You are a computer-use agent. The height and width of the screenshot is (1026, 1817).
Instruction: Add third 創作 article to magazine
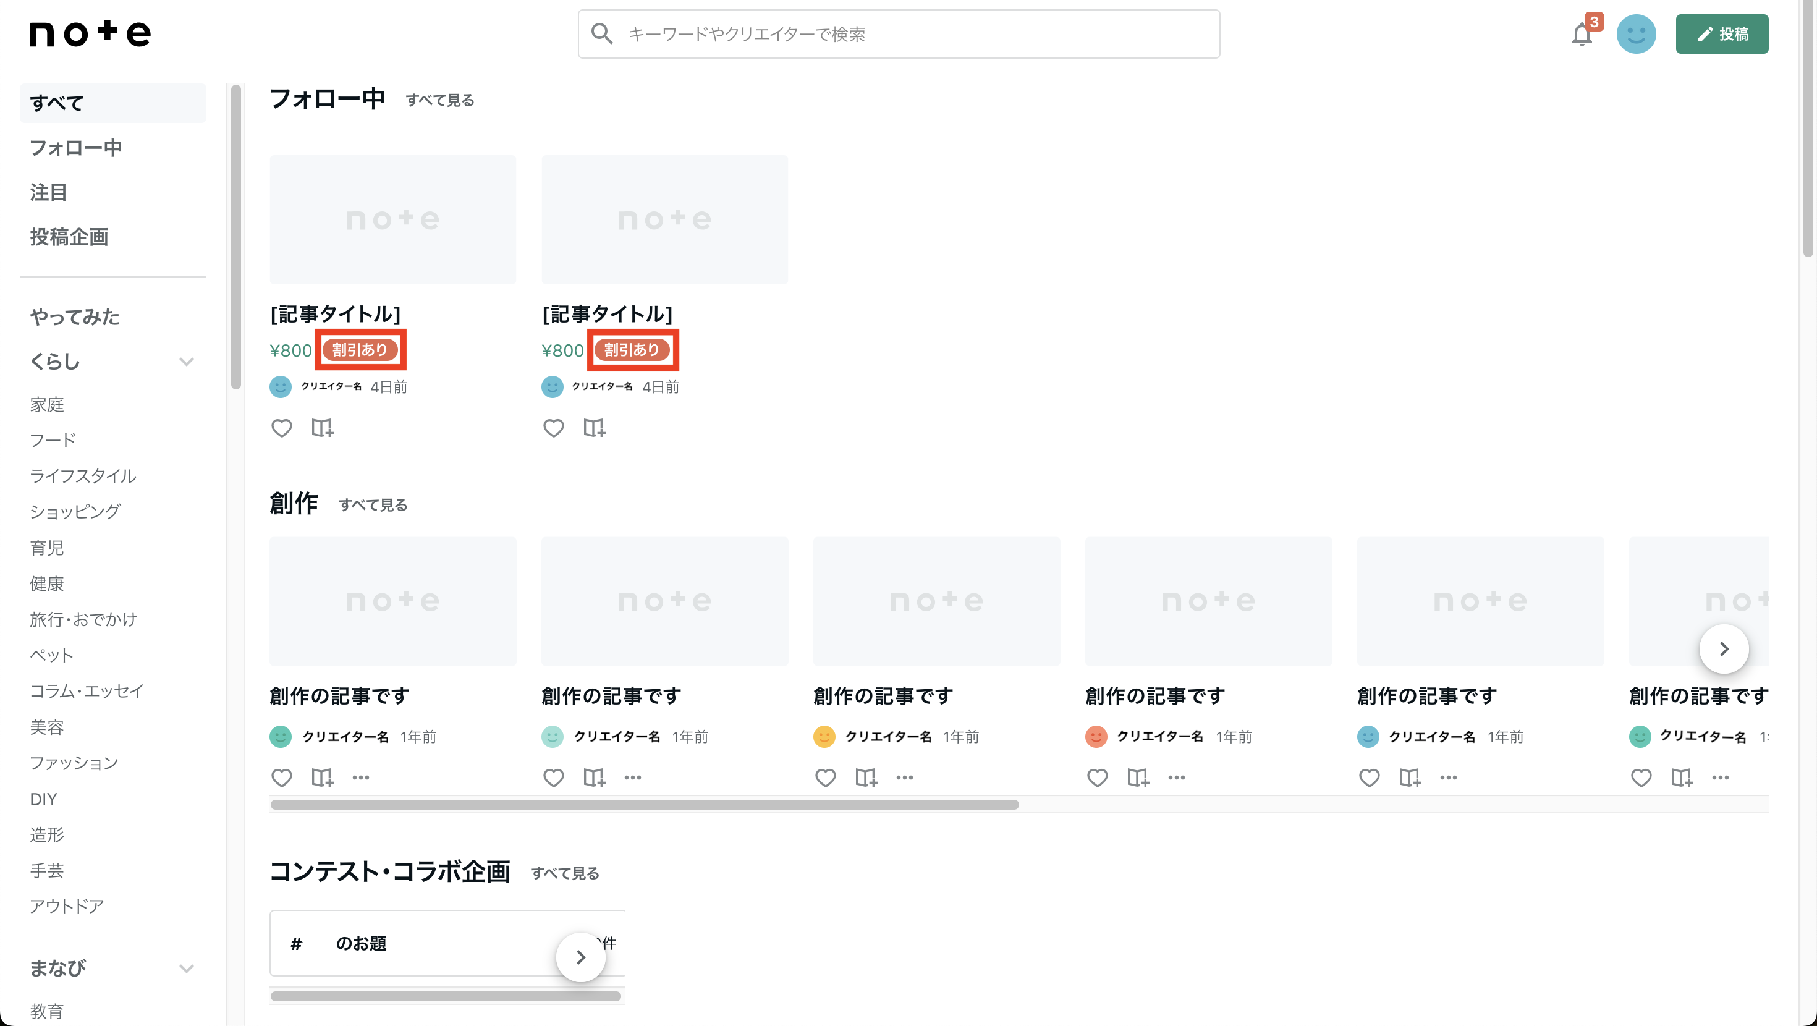click(x=865, y=778)
